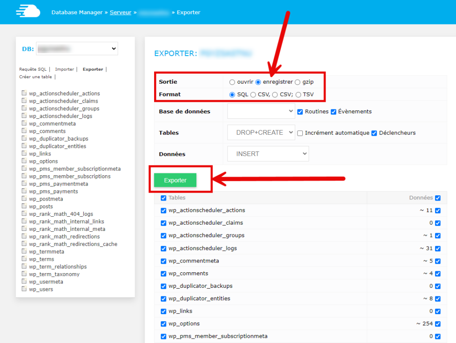Click the 'Database Manager' breadcrumb text
This screenshot has height=343, width=456.
point(77,12)
